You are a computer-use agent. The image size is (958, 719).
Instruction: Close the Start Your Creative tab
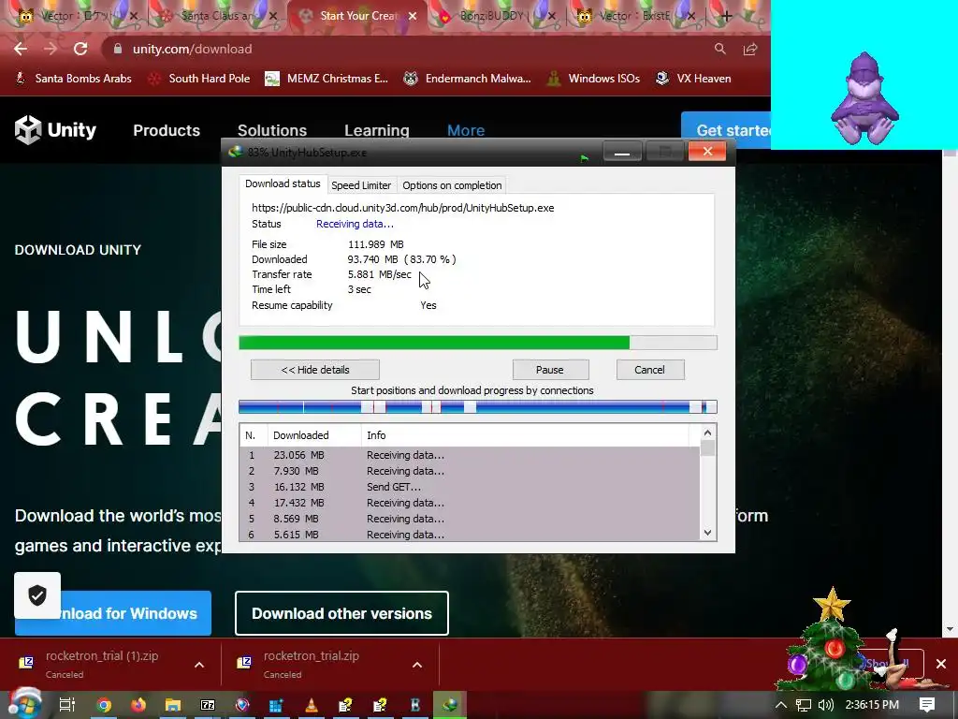(x=413, y=17)
